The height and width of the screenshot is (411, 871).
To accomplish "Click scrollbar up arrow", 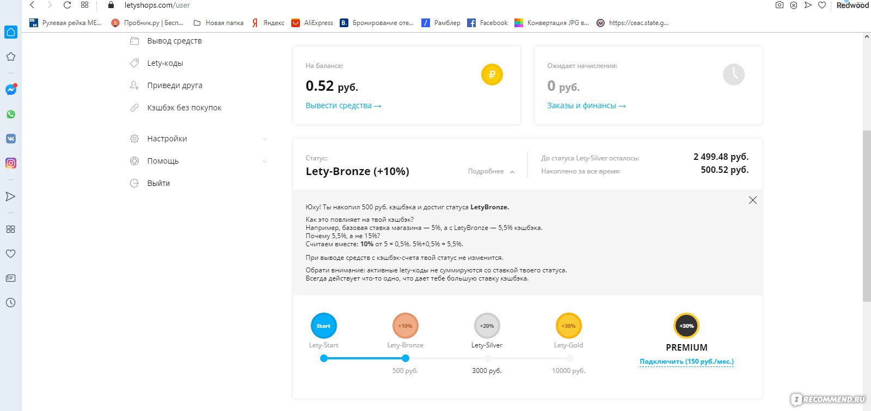I will point(867,37).
